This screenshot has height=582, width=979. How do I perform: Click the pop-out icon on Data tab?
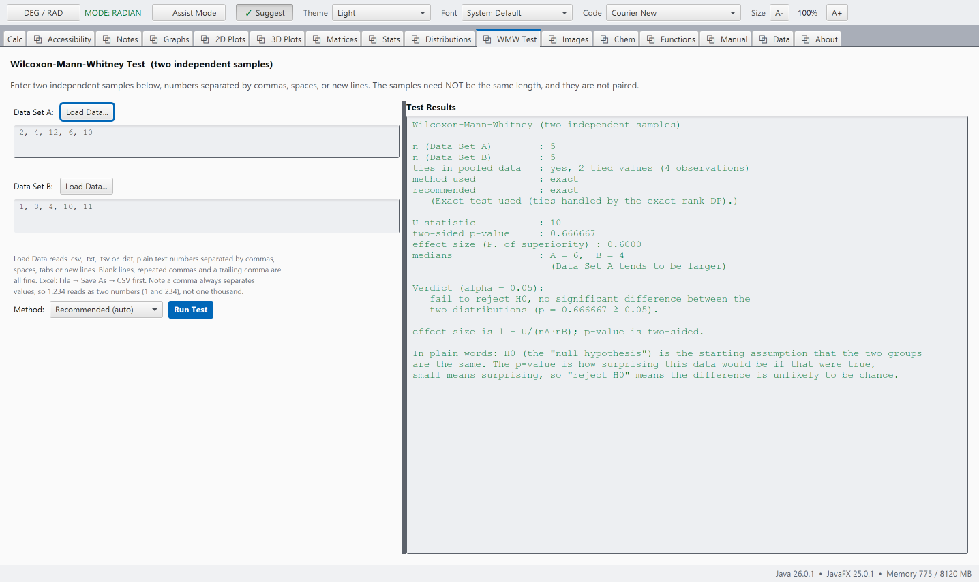(764, 39)
